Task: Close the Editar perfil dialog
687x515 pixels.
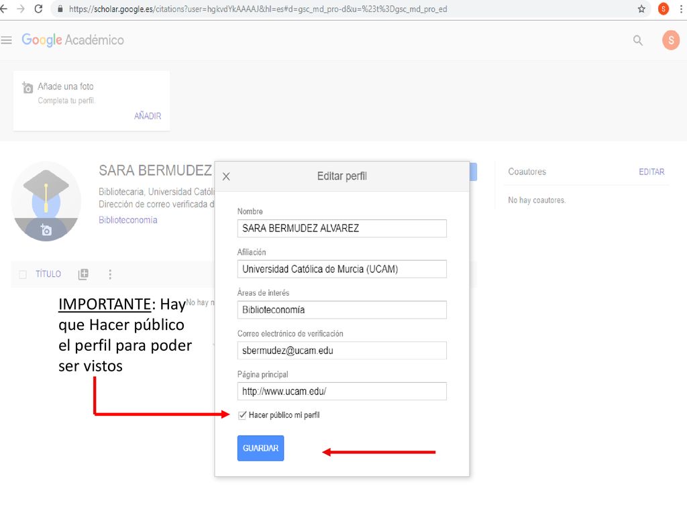Action: click(226, 176)
